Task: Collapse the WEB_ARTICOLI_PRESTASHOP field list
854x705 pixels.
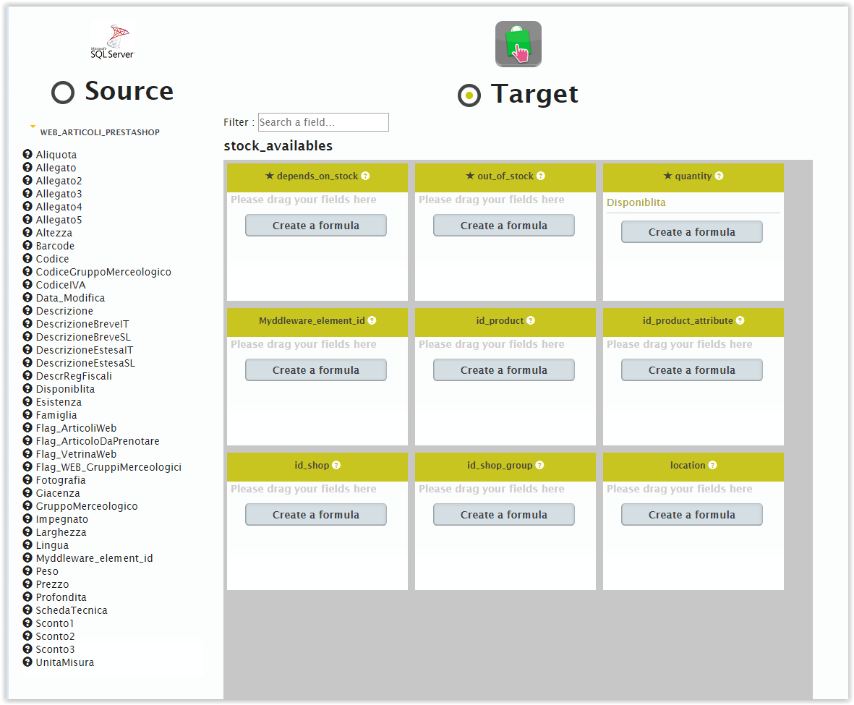Action: pos(32,127)
